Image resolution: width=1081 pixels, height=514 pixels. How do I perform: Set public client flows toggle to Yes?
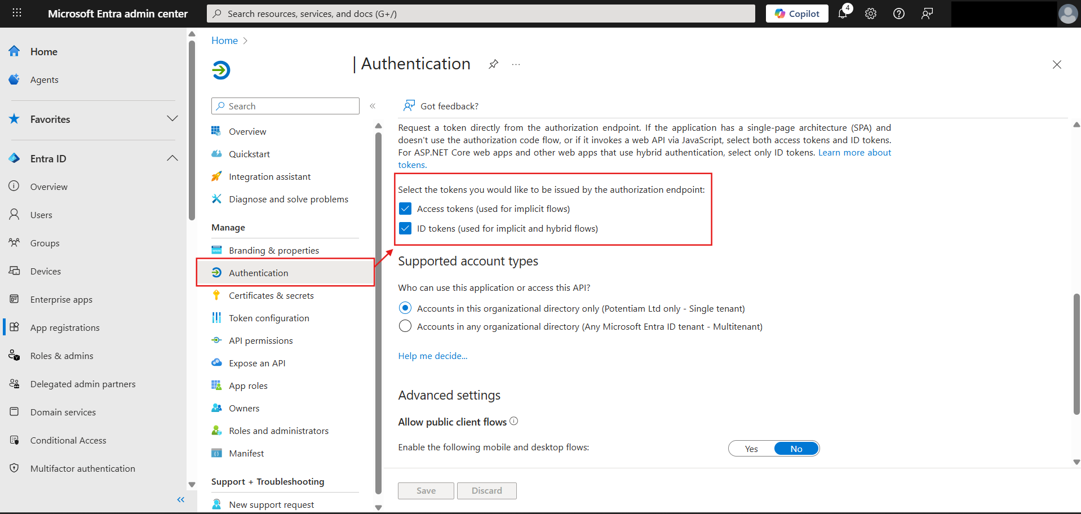point(751,449)
